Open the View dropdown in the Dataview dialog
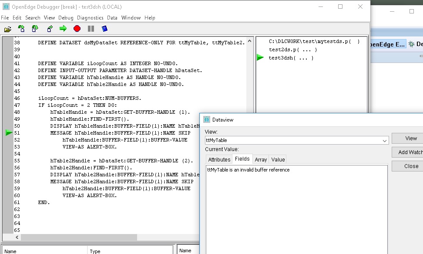423x254 pixels. (384, 140)
